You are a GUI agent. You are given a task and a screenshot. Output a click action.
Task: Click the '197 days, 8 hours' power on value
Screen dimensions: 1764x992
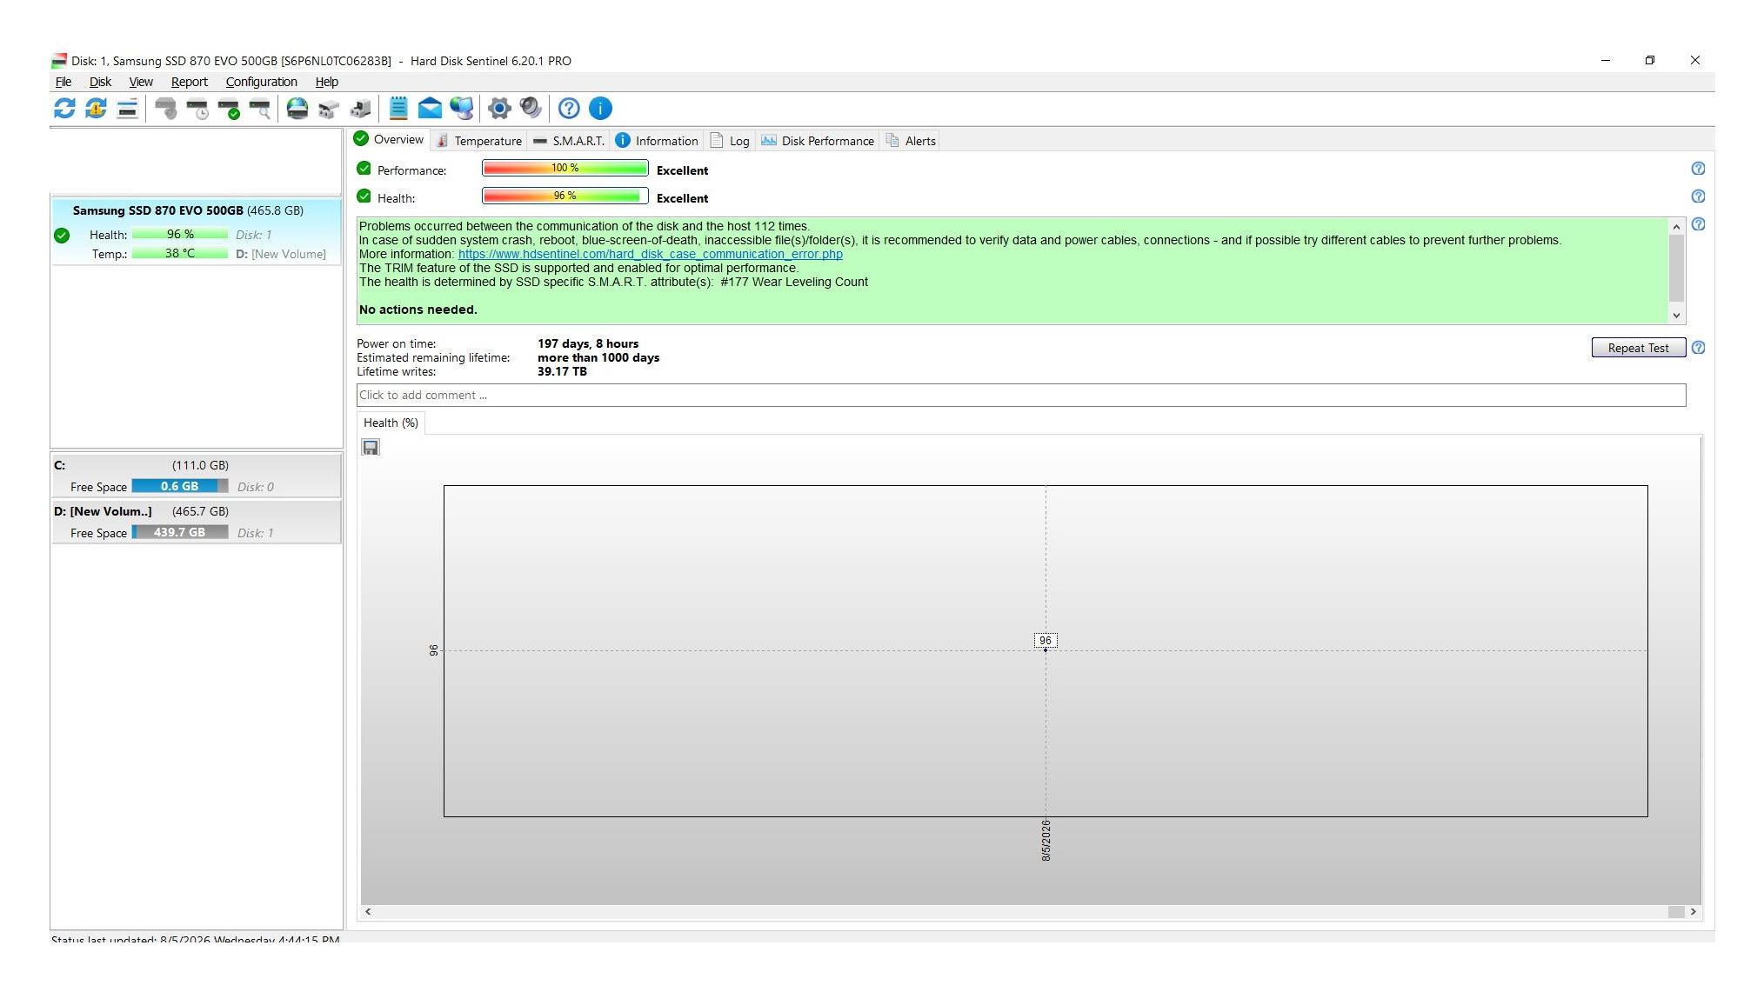[x=588, y=343]
